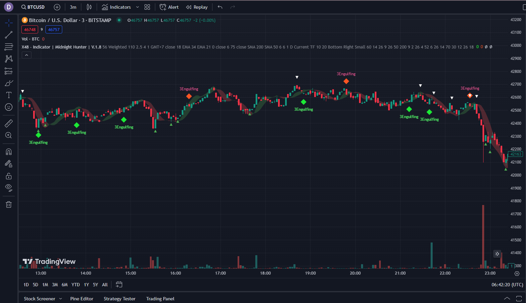This screenshot has width=526, height=303.
Task: Open the Fibonacci retracement tools
Action: pyautogui.click(x=9, y=47)
